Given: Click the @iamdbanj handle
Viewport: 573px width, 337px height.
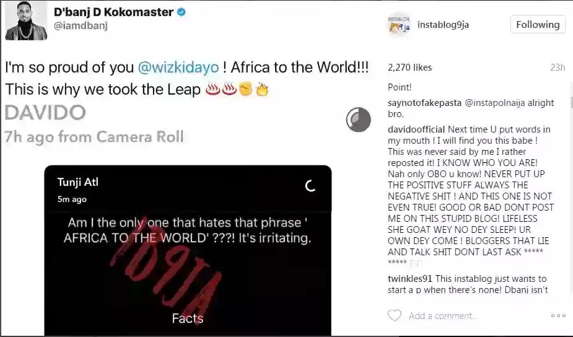Looking at the screenshot, I should pyautogui.click(x=82, y=27).
